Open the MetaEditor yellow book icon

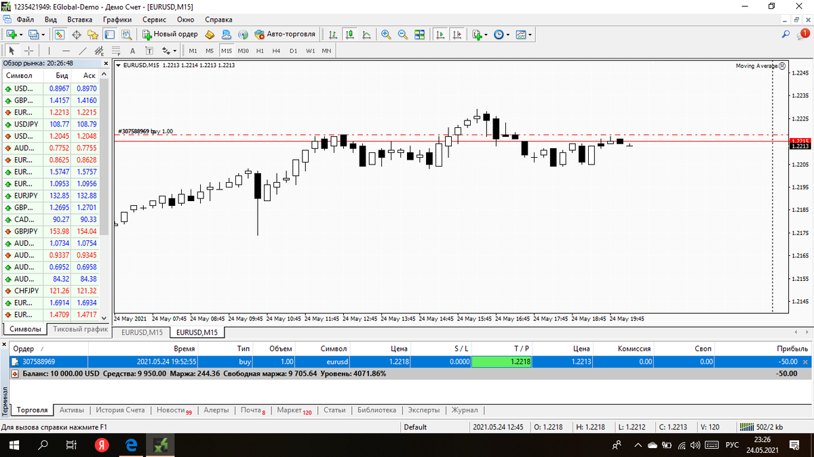pos(210,35)
